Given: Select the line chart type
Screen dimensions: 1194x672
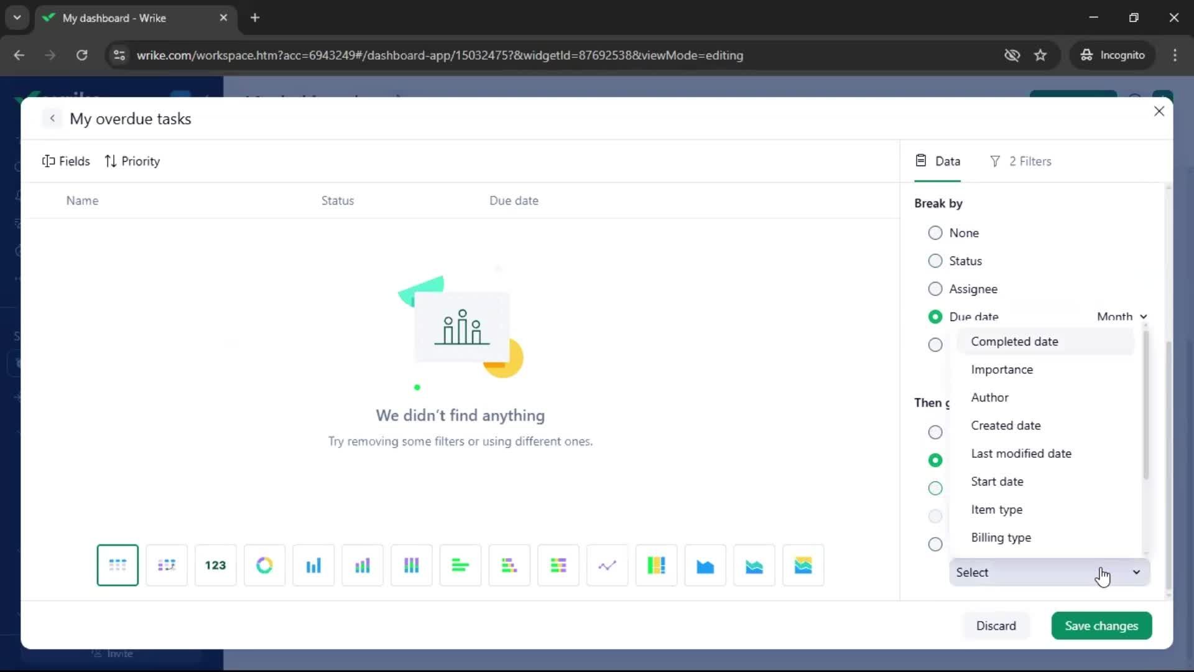Looking at the screenshot, I should 607,565.
